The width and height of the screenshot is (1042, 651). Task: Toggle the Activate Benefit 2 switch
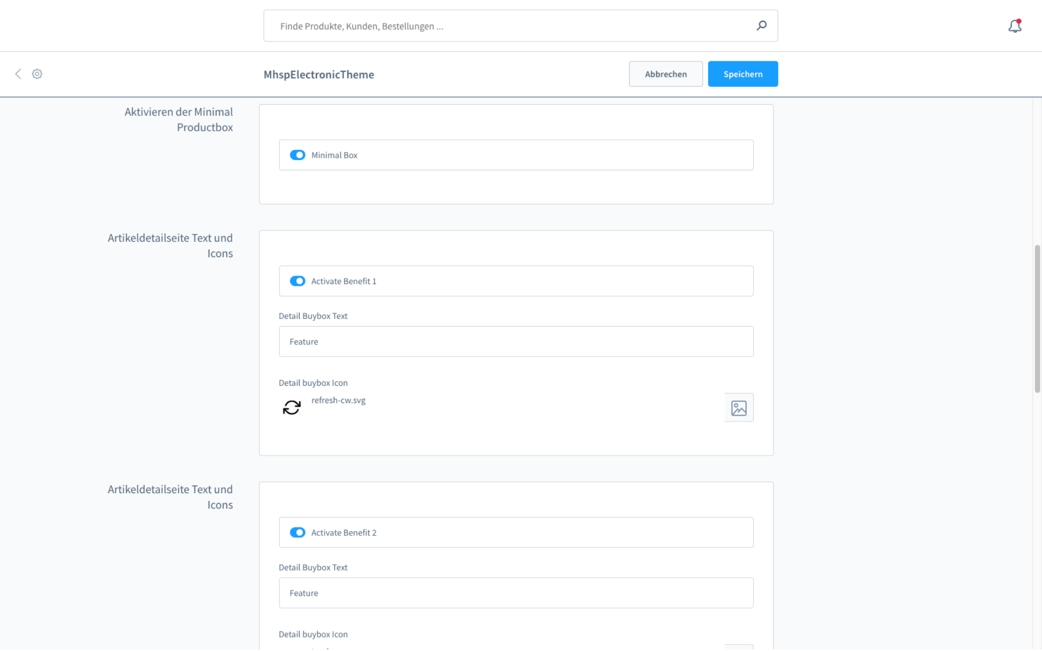click(297, 533)
